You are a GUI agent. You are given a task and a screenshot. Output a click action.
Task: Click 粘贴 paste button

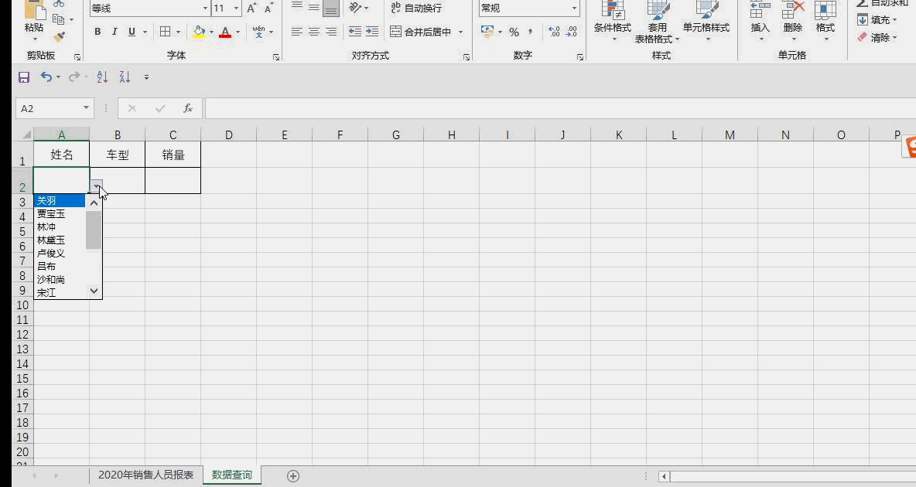(34, 21)
